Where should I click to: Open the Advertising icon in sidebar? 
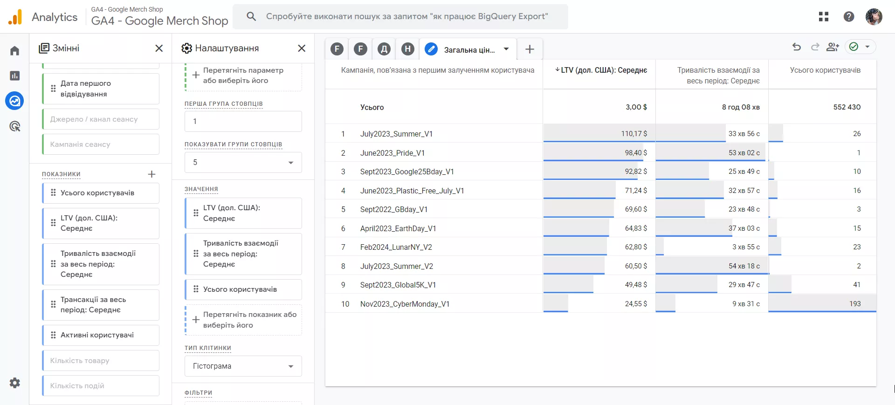point(14,126)
